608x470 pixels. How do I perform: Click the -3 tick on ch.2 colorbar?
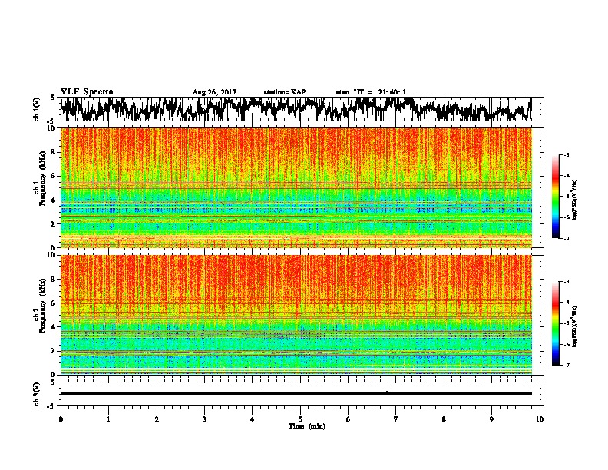point(567,282)
